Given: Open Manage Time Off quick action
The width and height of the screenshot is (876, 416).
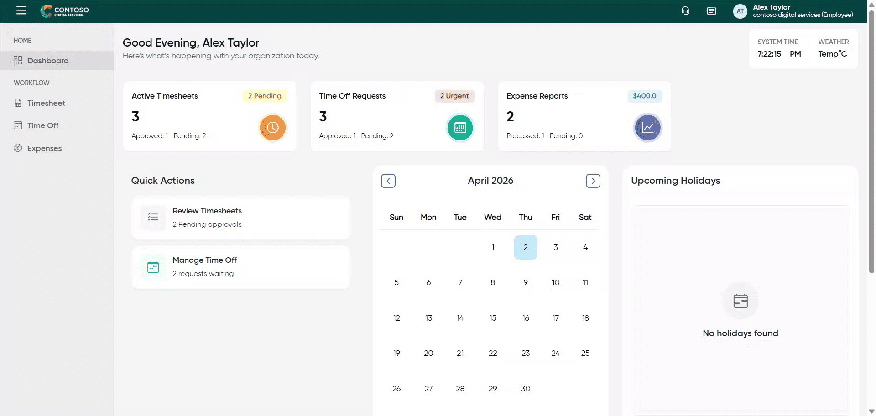Looking at the screenshot, I should coord(241,267).
